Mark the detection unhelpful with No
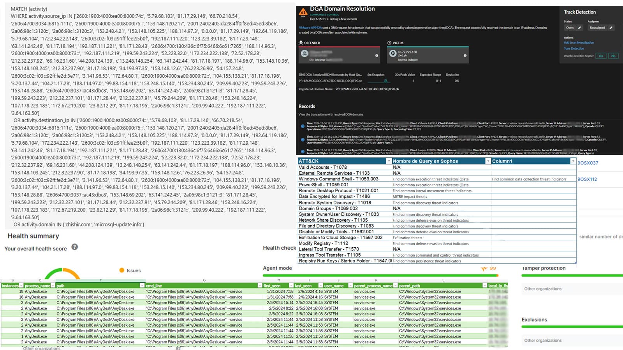 pos(613,56)
